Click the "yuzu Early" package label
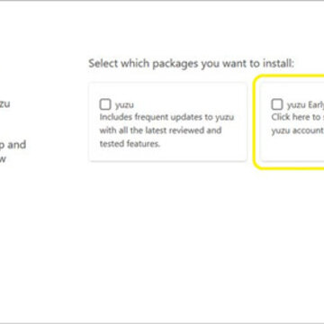 coord(305,105)
